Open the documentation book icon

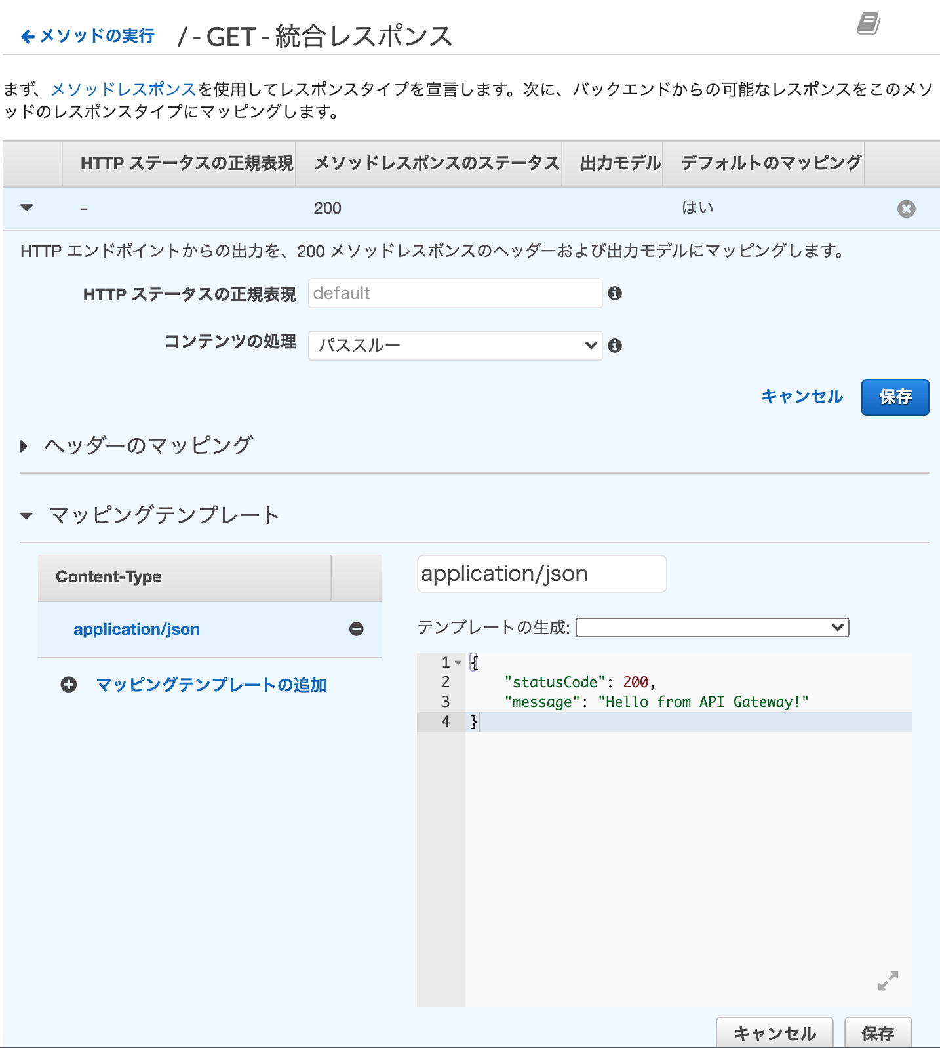[869, 24]
